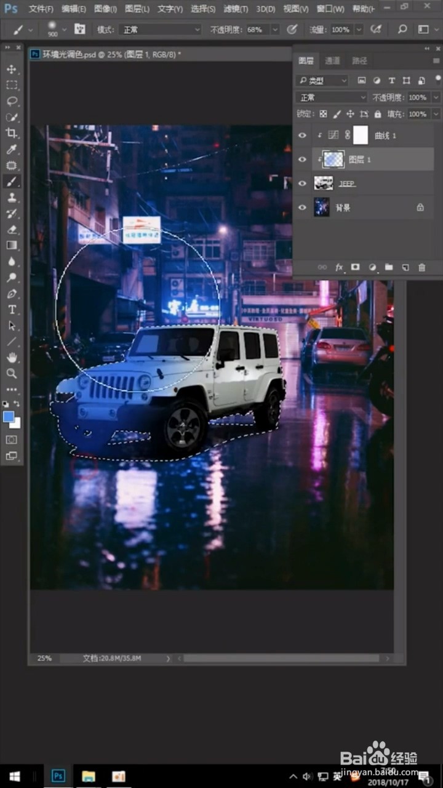
Task: Toggle lock transparent pixels
Action: click(324, 114)
